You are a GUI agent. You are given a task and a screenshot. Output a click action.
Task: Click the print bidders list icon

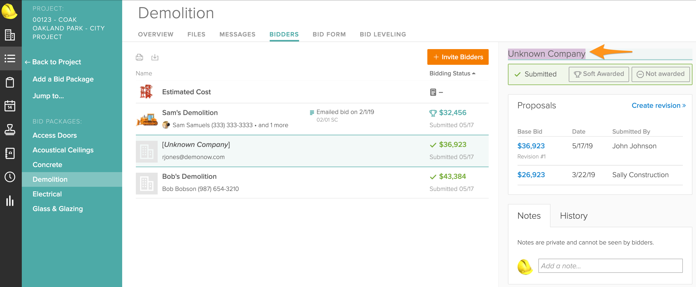point(139,57)
